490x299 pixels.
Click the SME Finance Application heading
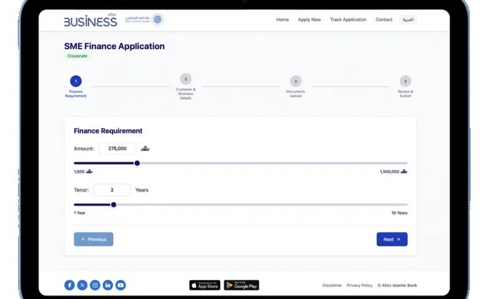115,47
